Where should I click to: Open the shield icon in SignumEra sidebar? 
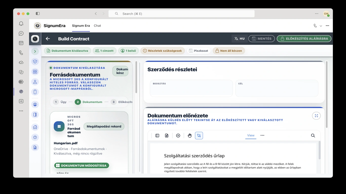[x=35, y=61]
